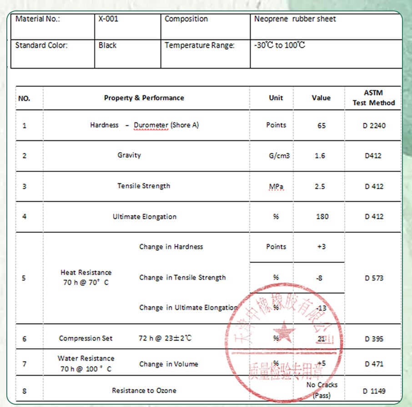This screenshot has height=407, width=412.
Task: Select the test method 'D 573'
Action: coord(374,278)
